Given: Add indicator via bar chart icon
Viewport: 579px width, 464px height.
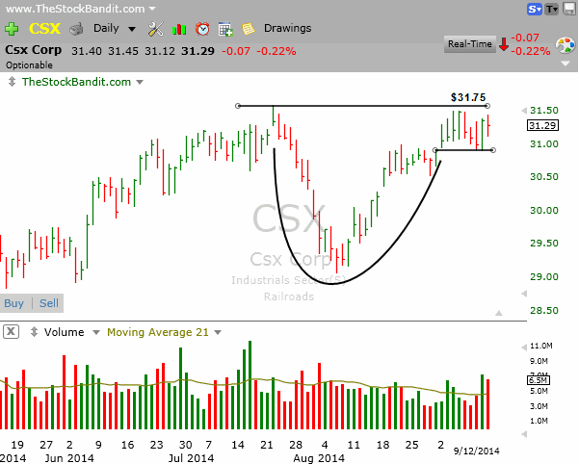Looking at the screenshot, I should coord(179,29).
